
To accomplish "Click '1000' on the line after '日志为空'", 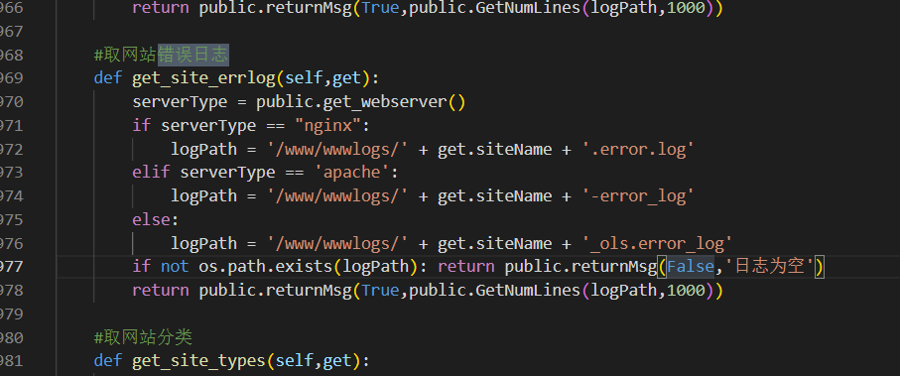I will (x=686, y=291).
